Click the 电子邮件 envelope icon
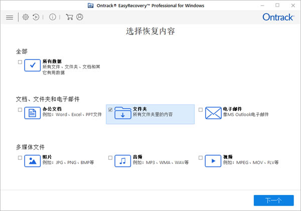 [x=213, y=112]
